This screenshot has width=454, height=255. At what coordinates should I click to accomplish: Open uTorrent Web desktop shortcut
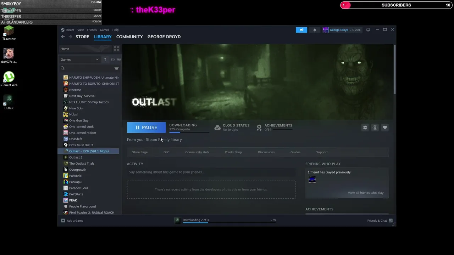coord(9,79)
